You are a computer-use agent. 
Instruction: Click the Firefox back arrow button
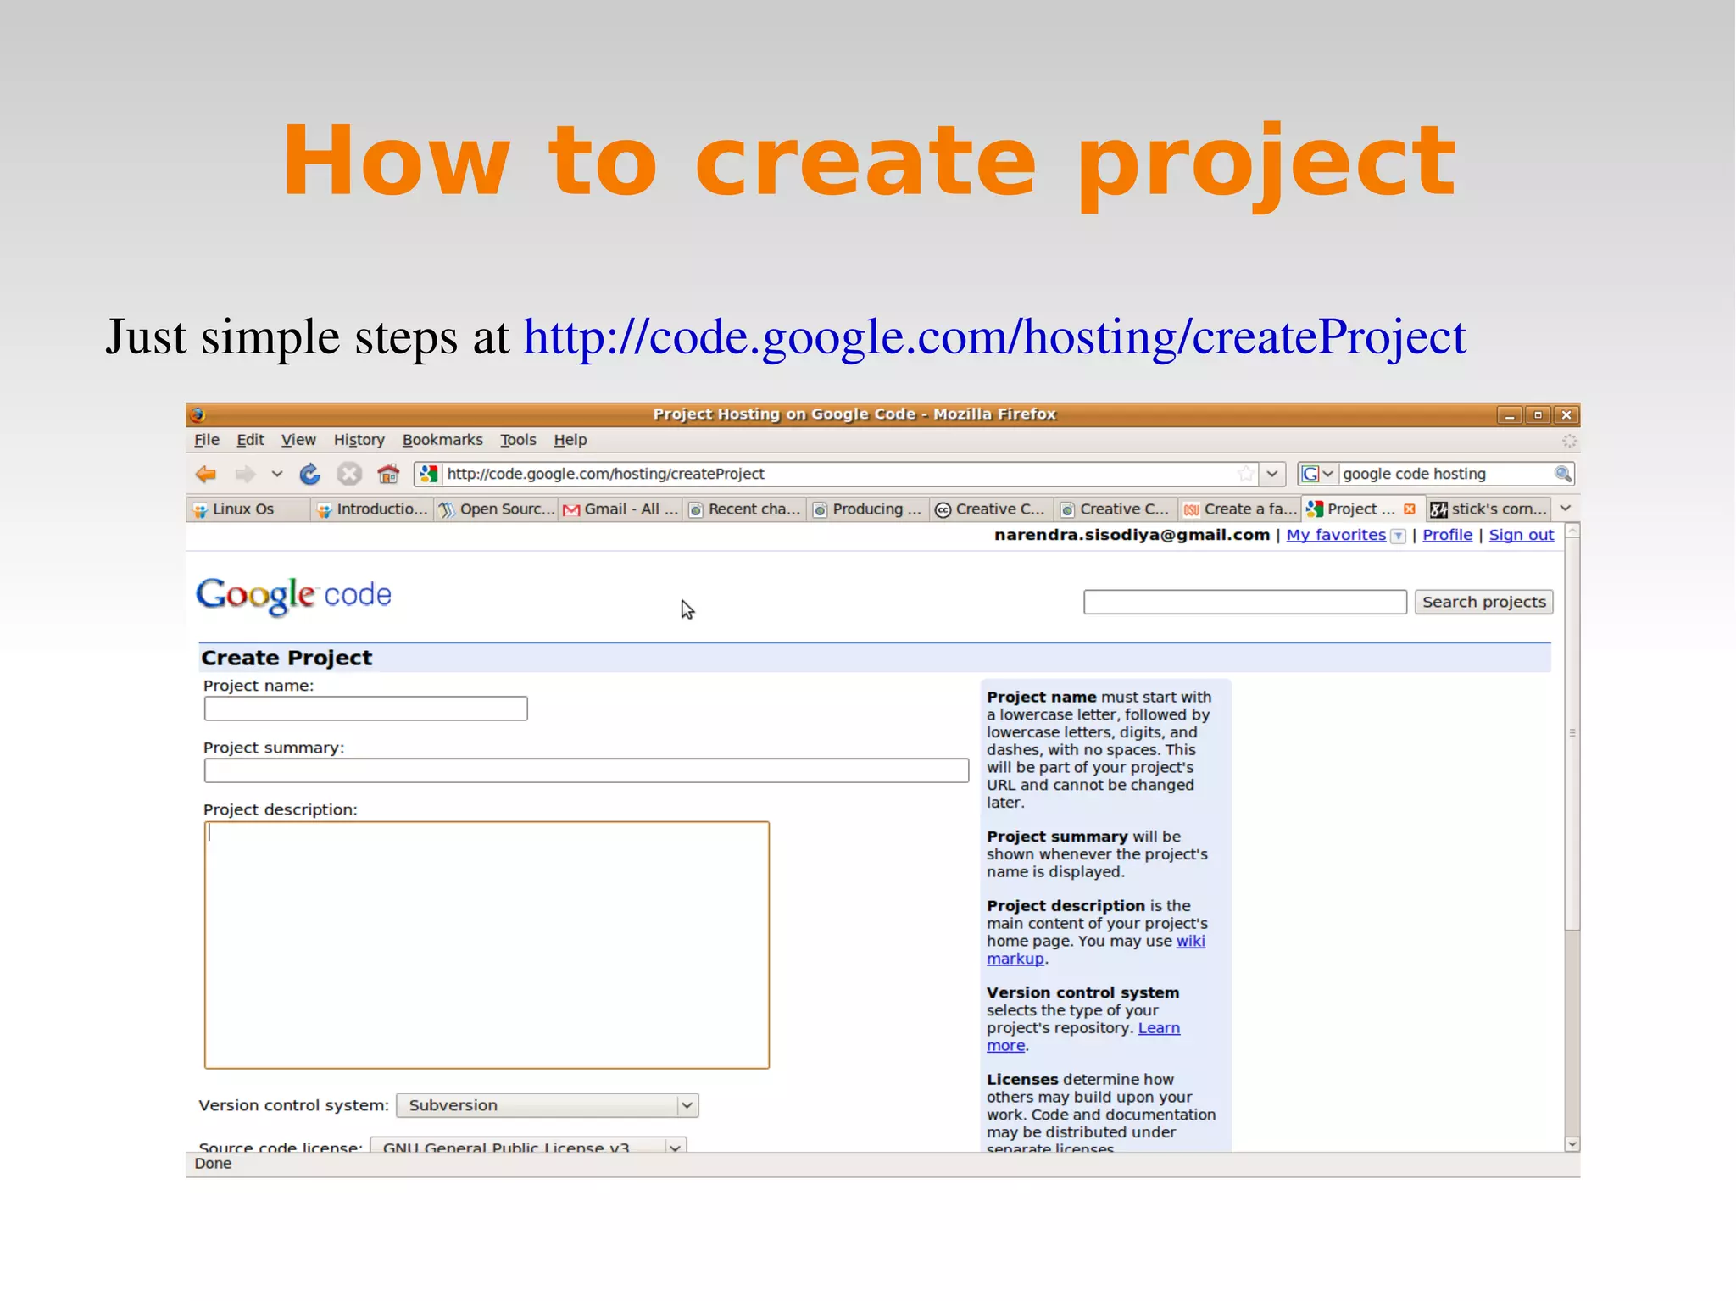[x=205, y=474]
